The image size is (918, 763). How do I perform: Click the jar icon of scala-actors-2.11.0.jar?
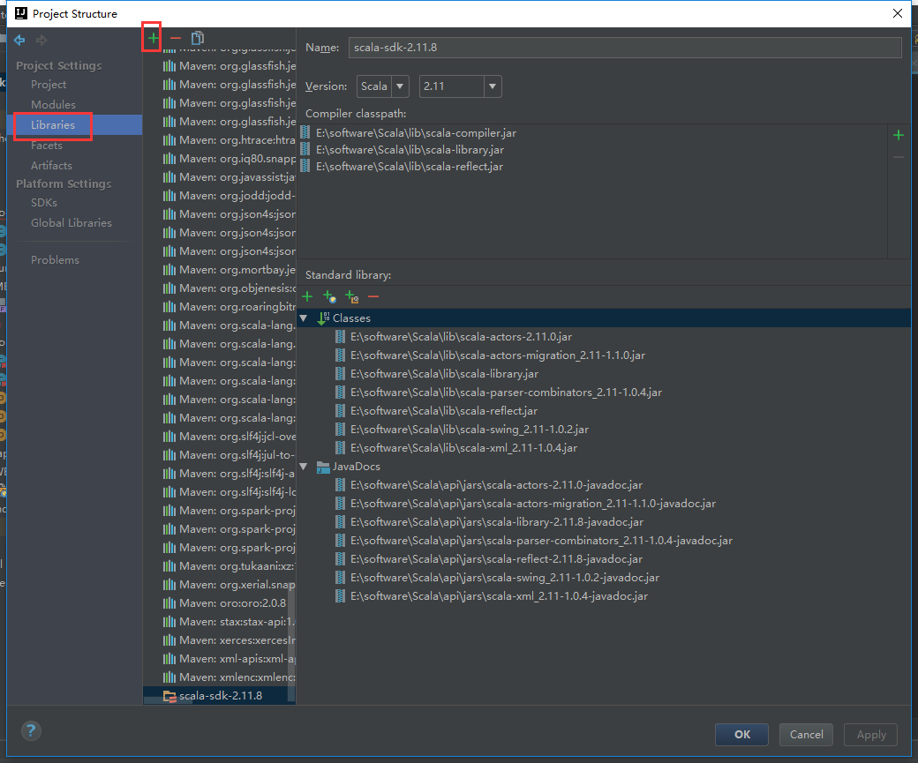coord(340,336)
